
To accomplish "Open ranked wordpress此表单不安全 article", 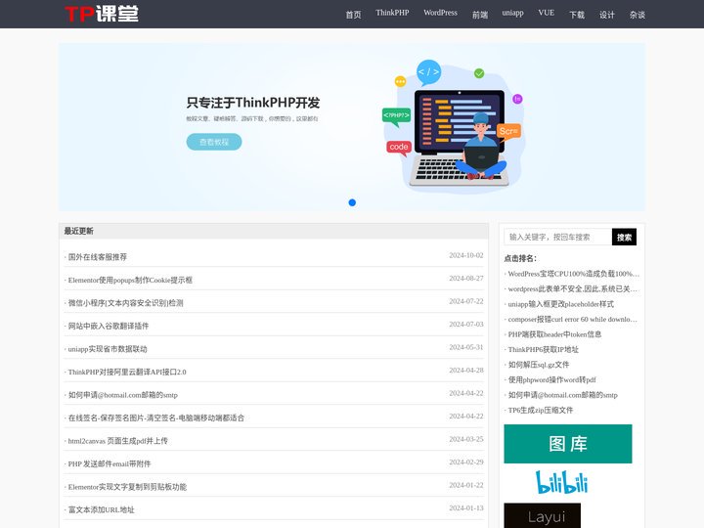I will pos(572,288).
